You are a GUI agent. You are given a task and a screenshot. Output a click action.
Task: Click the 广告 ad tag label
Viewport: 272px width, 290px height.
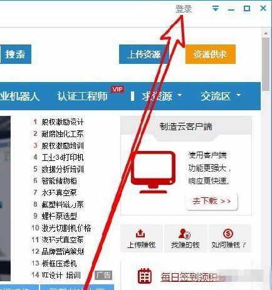[103, 275]
